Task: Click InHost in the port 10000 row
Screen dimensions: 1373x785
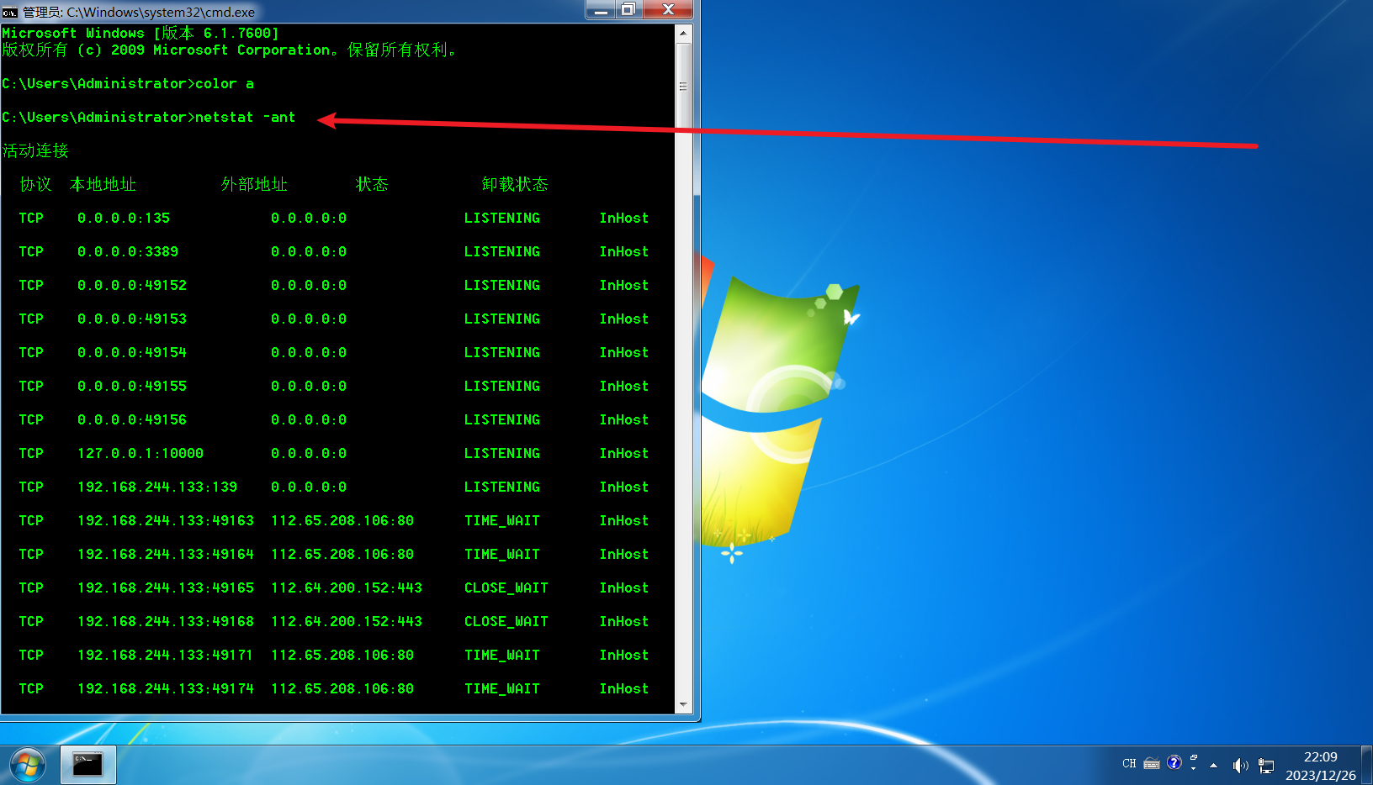Action: 624,453
